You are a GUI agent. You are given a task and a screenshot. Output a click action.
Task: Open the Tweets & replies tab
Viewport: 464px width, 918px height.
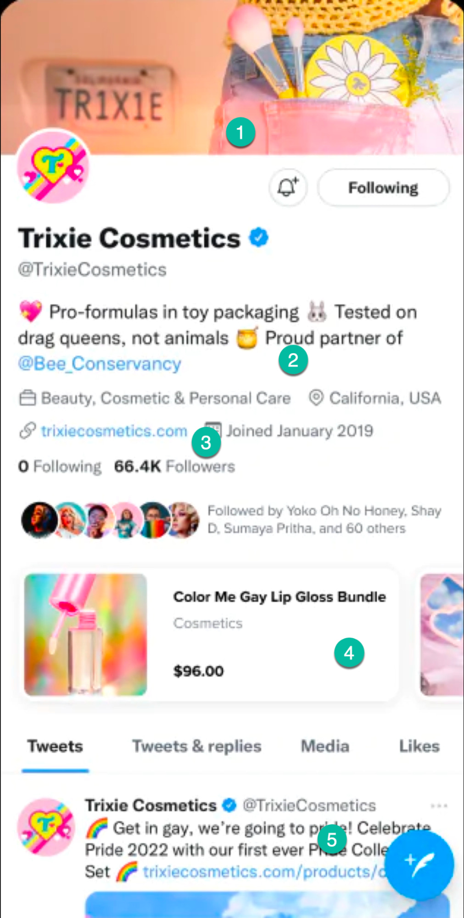click(196, 746)
